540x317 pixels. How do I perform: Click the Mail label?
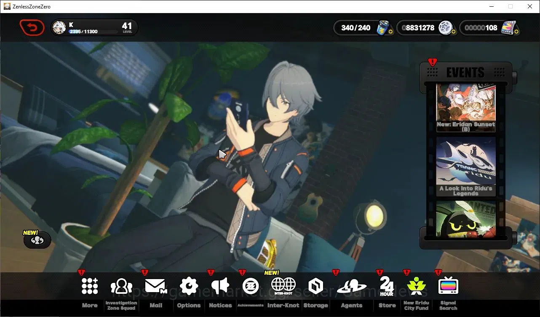pyautogui.click(x=156, y=305)
